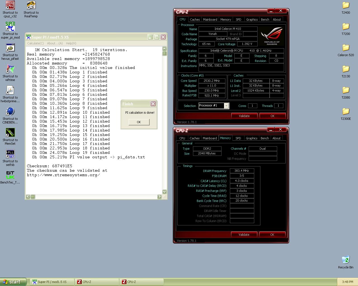The width and height of the screenshot is (358, 286).
Task: Switch to Caches tab in lower CPU-Z
Action: (195, 138)
